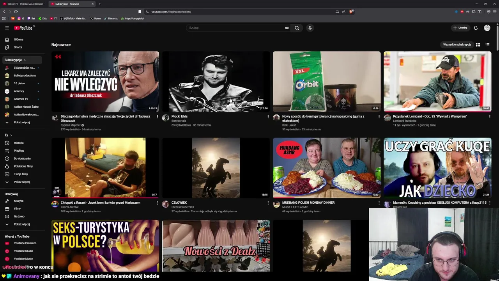Expand the Ty section header
This screenshot has width=499, height=281.
[x=8, y=135]
